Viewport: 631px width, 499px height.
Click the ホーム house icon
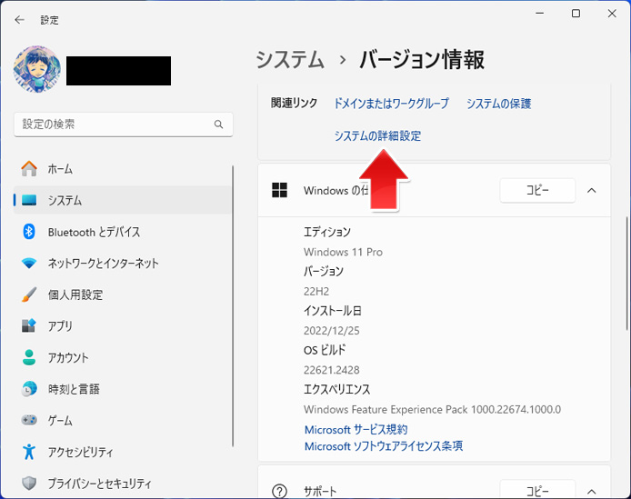coord(29,169)
